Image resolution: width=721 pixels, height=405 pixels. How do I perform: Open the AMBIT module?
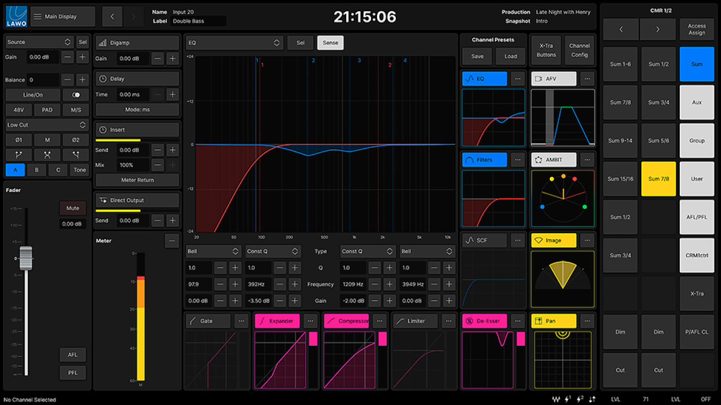coord(553,160)
